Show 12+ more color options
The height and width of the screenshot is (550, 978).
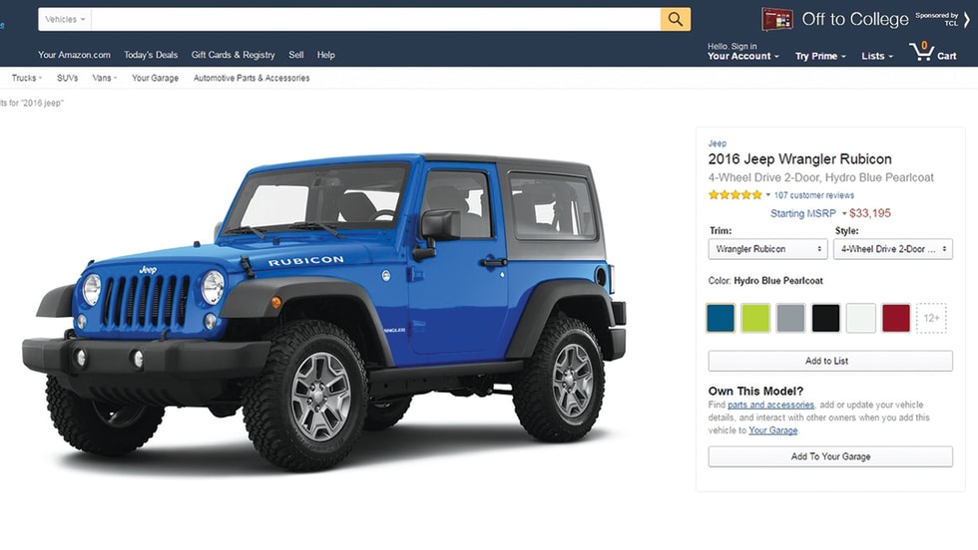point(931,318)
